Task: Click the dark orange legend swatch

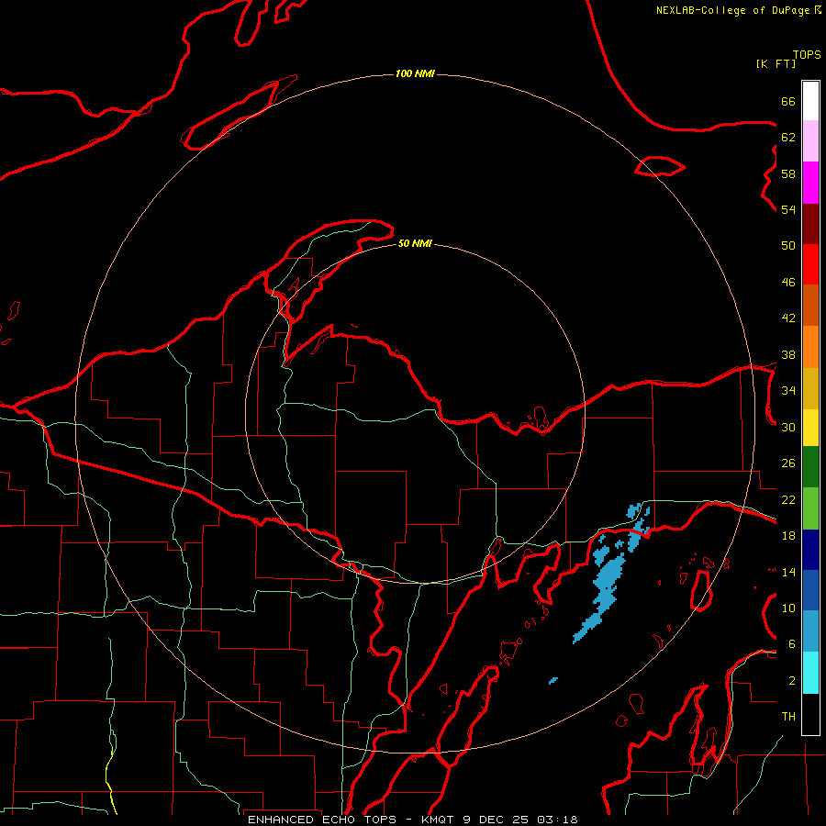Action: point(810,305)
